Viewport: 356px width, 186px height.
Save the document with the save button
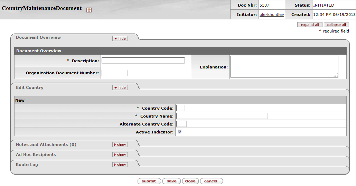pos(171,181)
